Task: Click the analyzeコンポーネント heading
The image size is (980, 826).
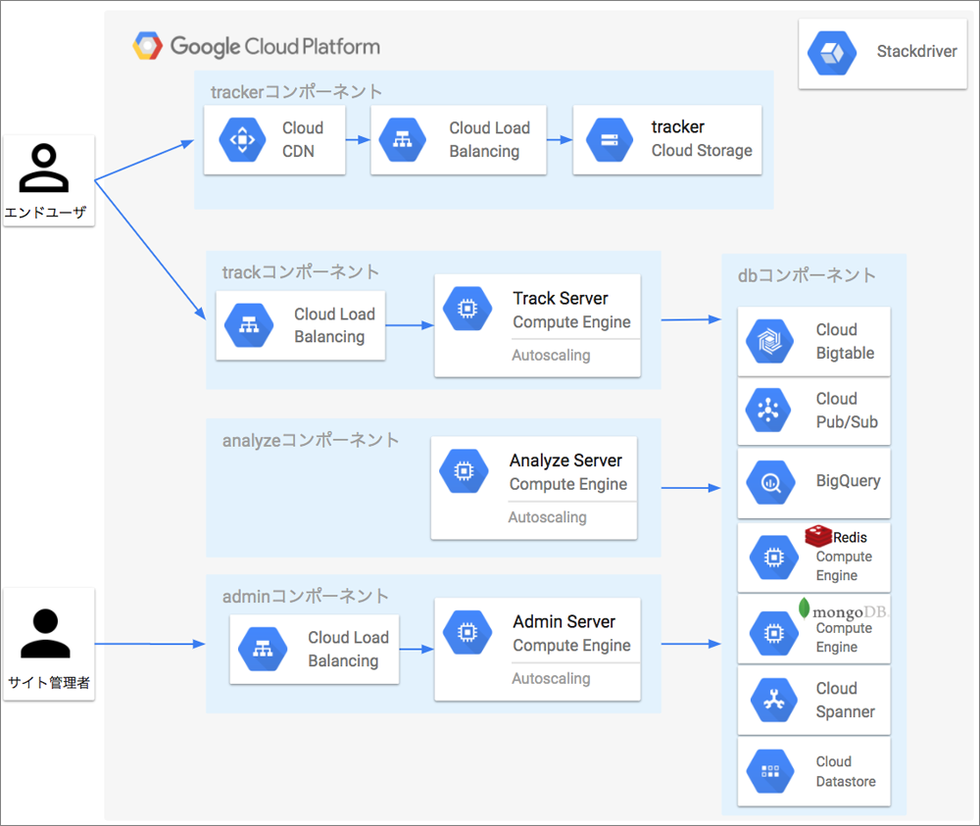Action: (x=311, y=440)
